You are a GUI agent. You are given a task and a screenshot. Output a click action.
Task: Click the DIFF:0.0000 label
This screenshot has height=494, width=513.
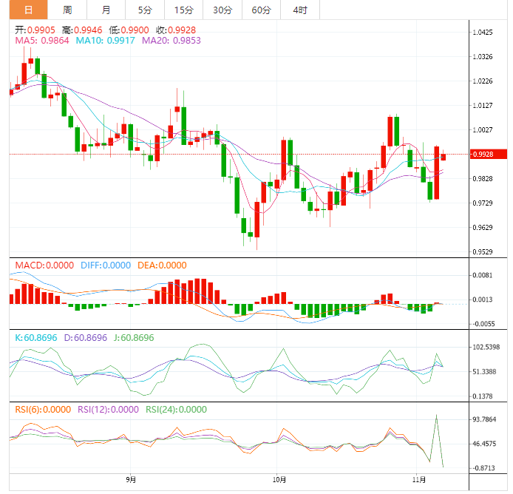[106, 265]
